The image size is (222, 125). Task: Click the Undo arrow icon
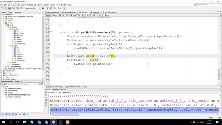pyautogui.click(x=18, y=8)
